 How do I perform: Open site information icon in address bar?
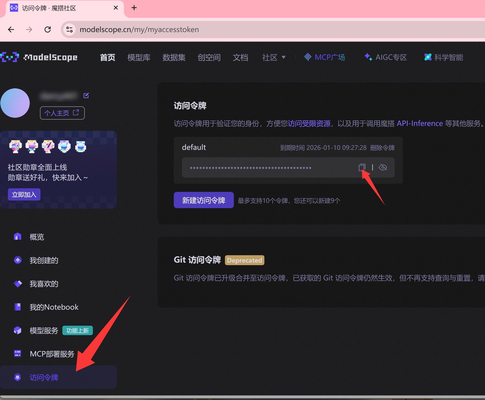[69, 30]
